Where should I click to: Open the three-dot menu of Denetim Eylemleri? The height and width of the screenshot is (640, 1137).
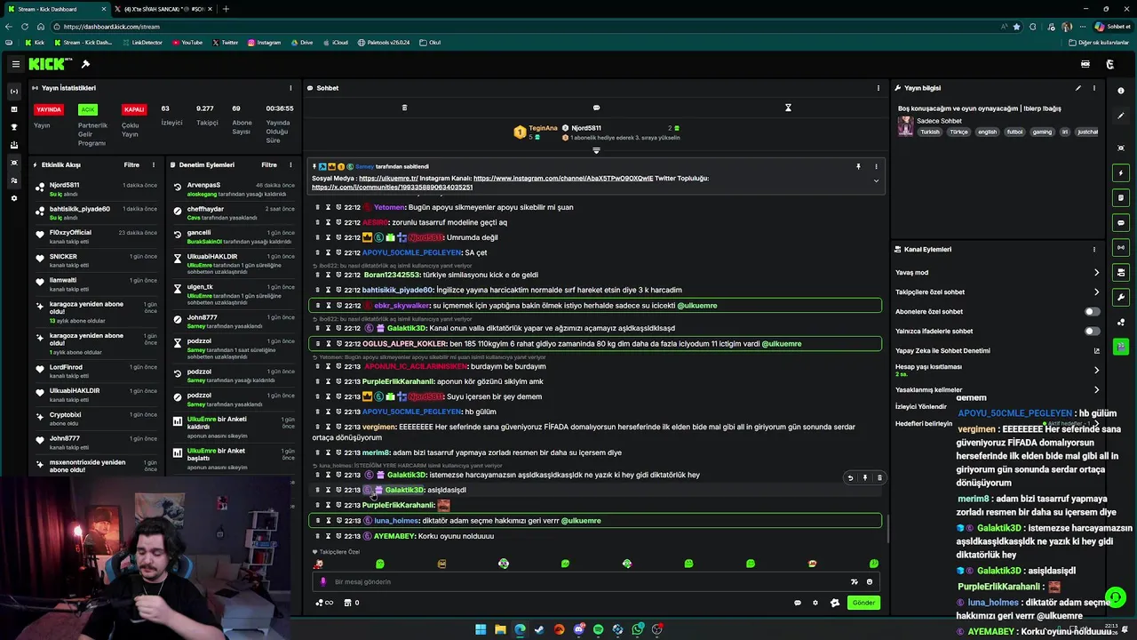pos(290,164)
